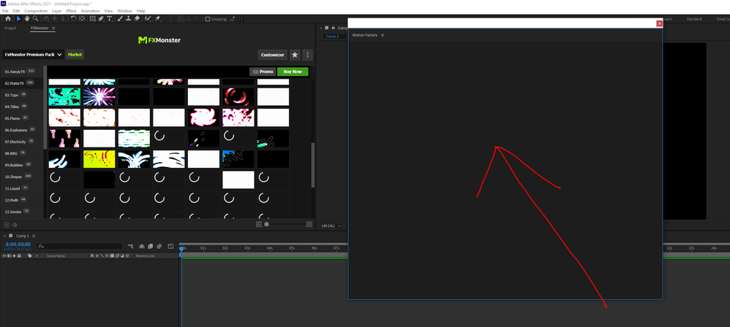
Task: Open the File menu
Action: (5, 11)
